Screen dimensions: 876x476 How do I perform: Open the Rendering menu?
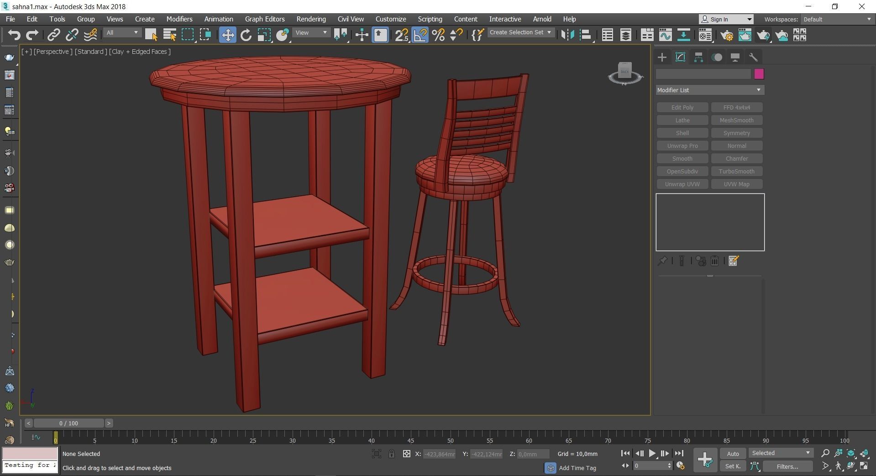[x=311, y=19]
